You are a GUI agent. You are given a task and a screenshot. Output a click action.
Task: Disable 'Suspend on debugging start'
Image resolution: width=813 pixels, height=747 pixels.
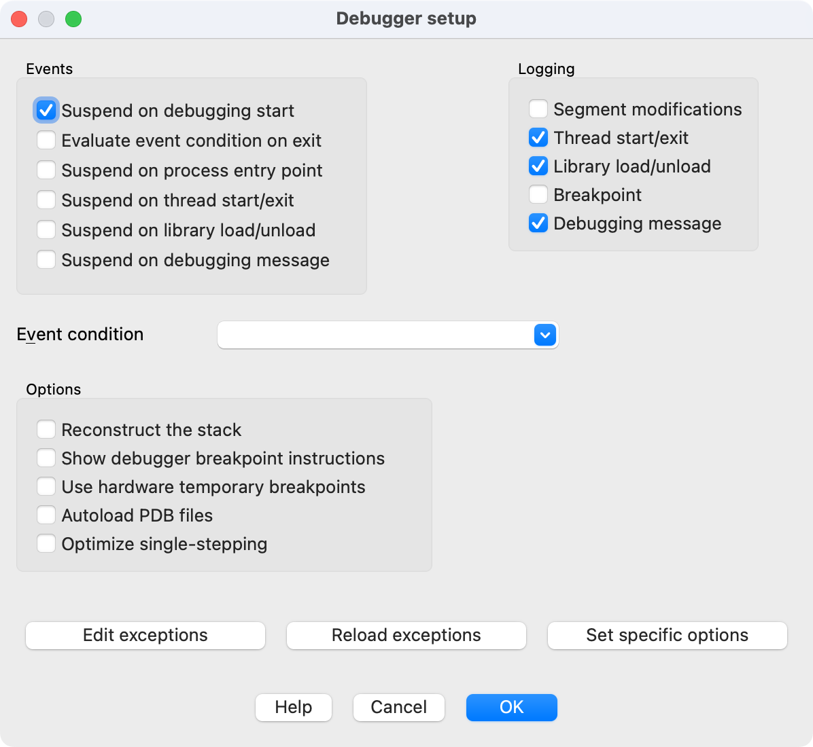pos(46,110)
